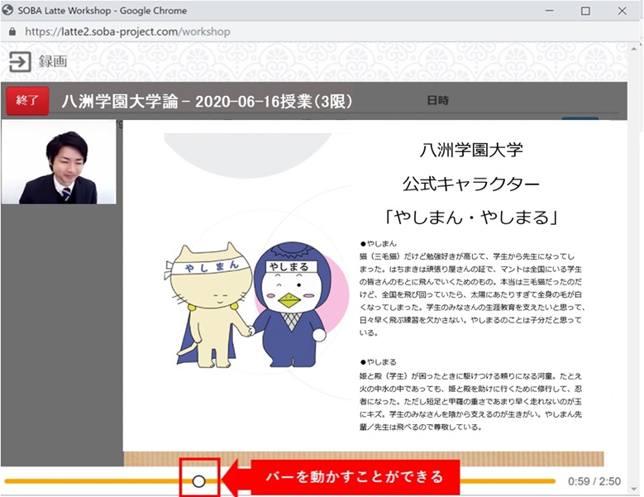Click the ●やしまる bullet heading
This screenshot has height=497, width=644.
tap(379, 362)
